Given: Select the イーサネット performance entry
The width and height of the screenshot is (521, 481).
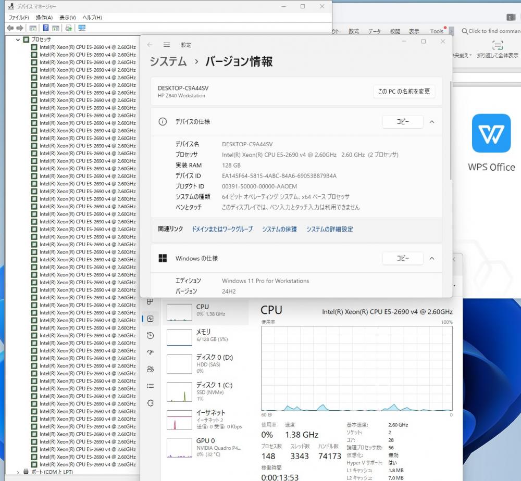Looking at the screenshot, I should click(x=205, y=420).
